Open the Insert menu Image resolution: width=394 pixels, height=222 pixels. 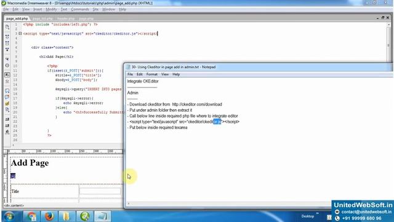(x=38, y=9)
